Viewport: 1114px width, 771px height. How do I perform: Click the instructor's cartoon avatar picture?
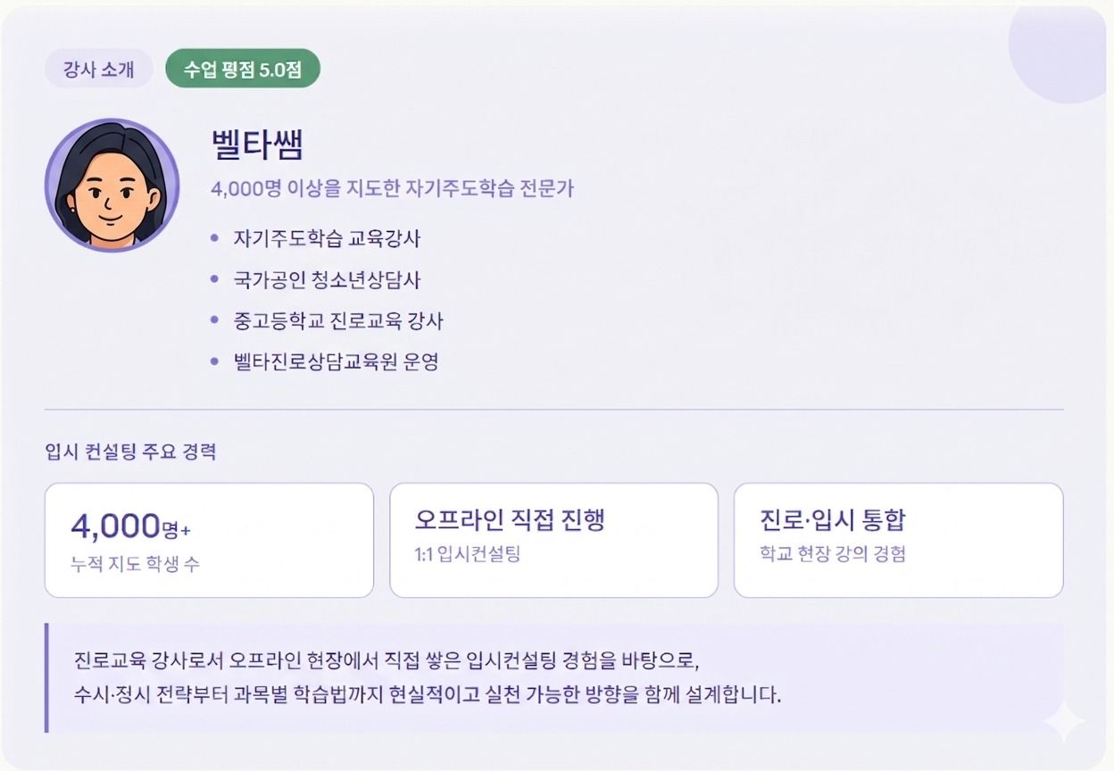(112, 186)
